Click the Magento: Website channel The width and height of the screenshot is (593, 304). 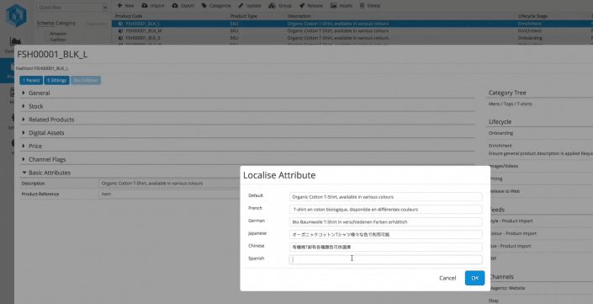(507, 288)
